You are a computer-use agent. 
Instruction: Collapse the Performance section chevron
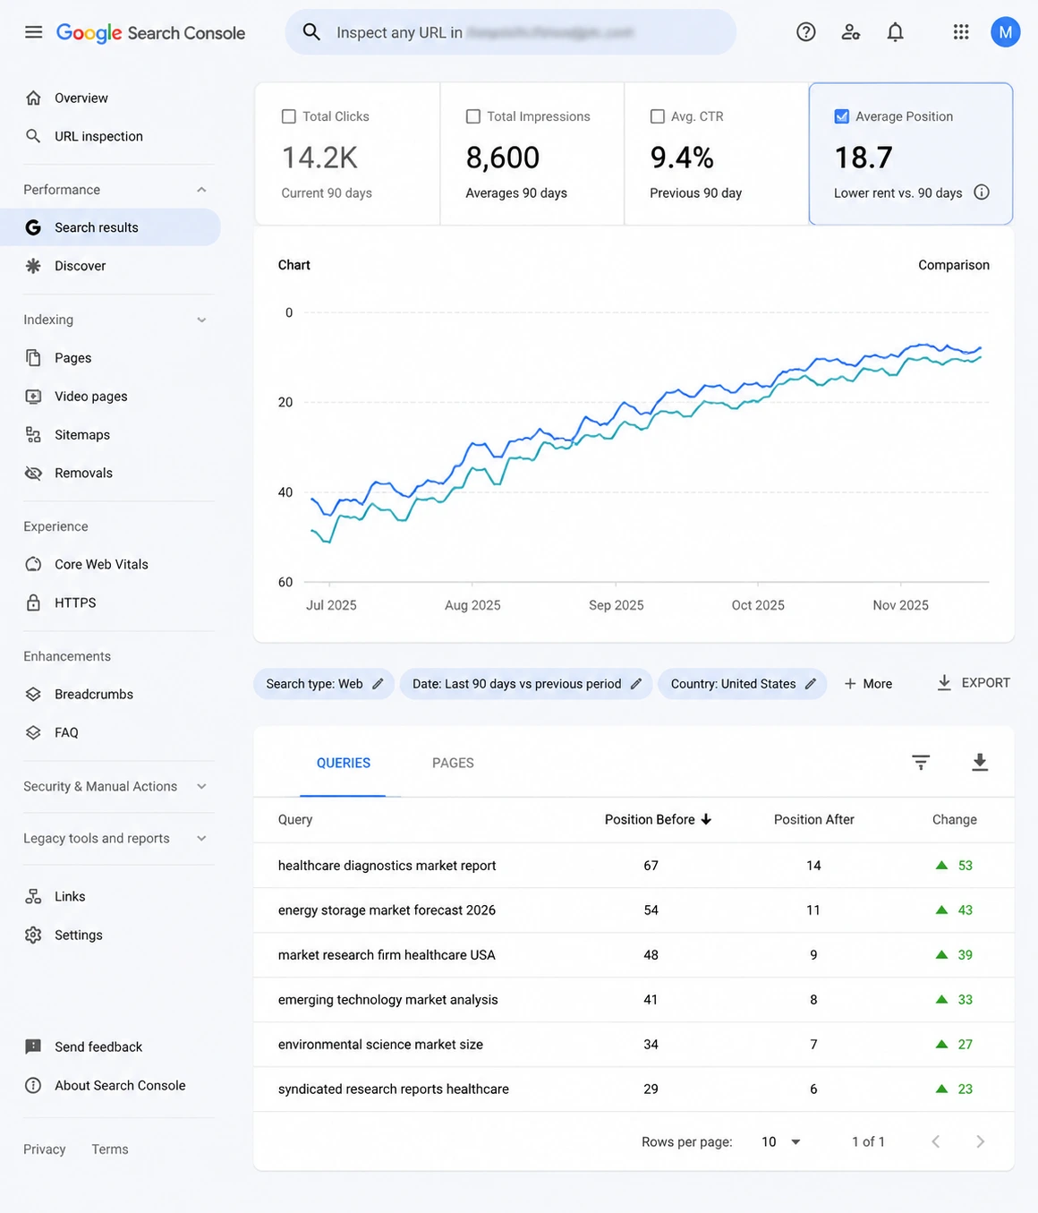point(201,190)
